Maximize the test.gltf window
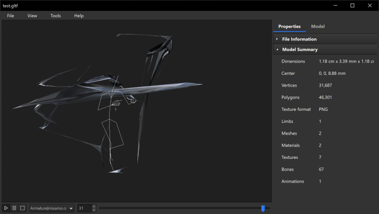 (x=352, y=6)
